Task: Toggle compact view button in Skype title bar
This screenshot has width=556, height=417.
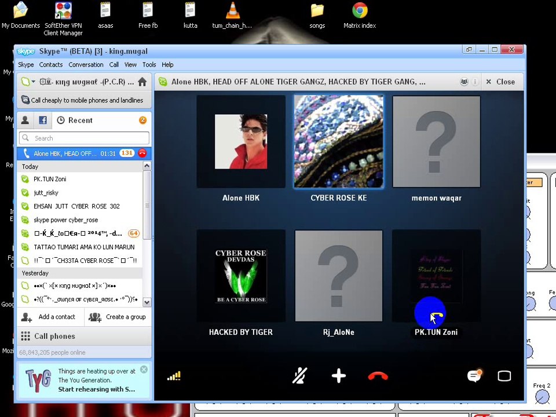Action: click(469, 49)
